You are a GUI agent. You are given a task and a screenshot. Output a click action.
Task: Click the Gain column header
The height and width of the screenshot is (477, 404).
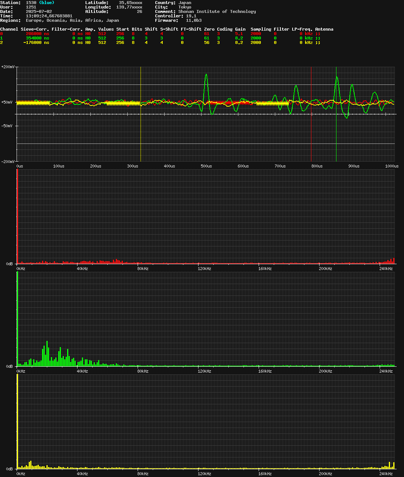click(x=240, y=29)
